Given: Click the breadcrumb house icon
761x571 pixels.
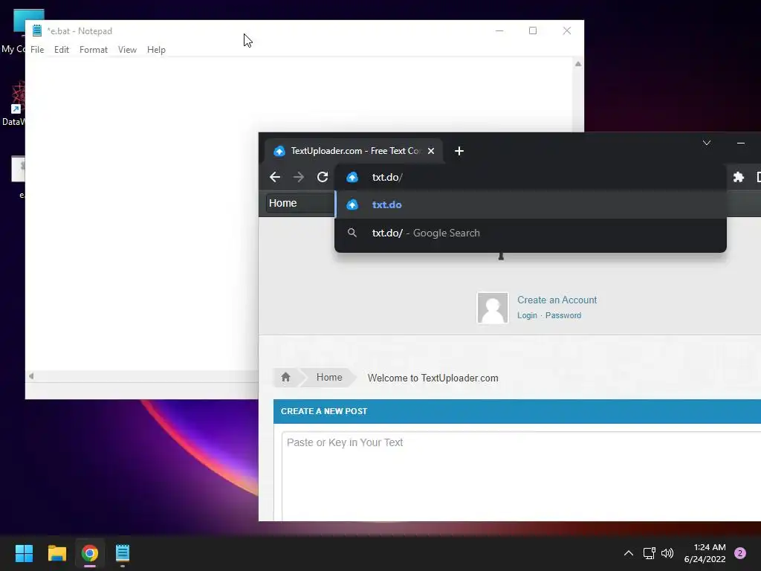Looking at the screenshot, I should [x=285, y=377].
